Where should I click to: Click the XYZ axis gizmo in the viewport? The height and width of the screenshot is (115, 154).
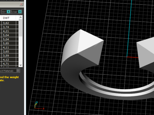[x=39, y=105]
